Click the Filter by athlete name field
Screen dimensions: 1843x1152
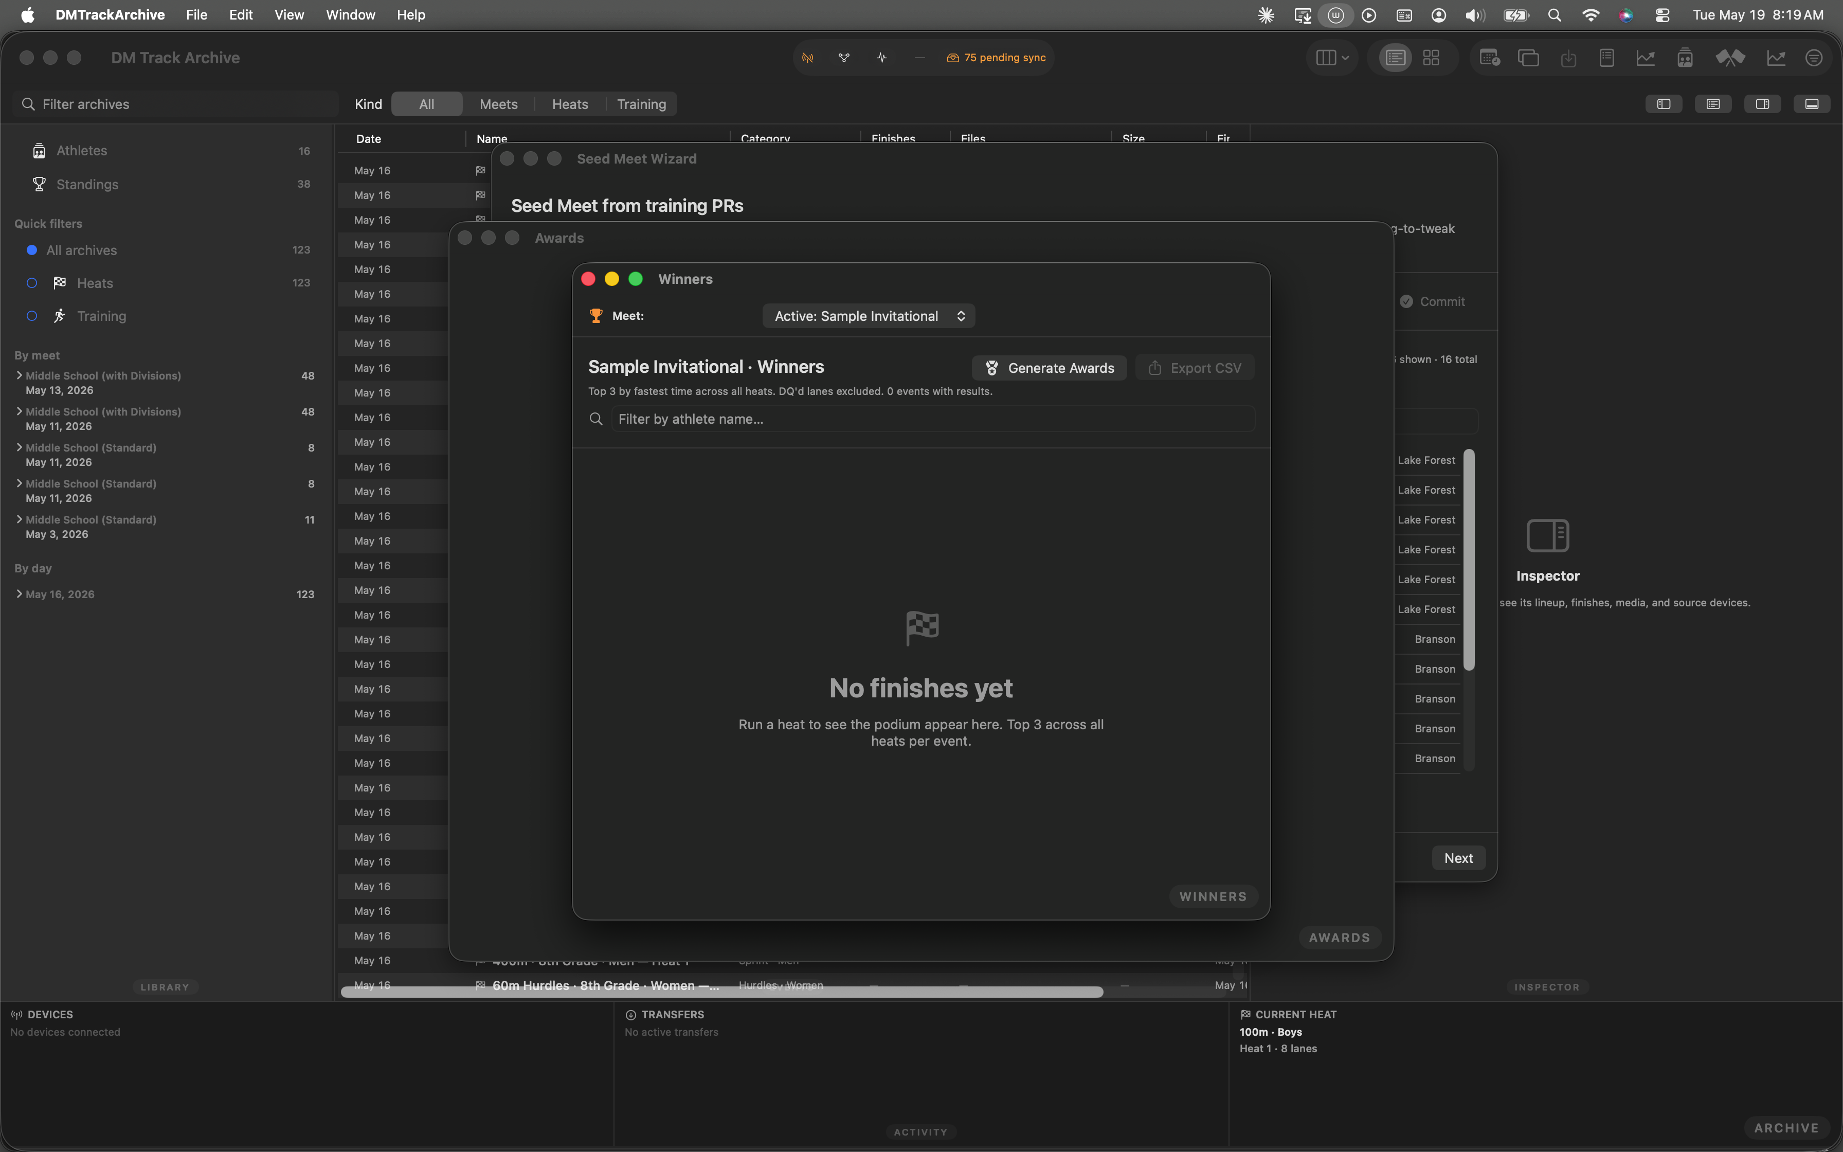[932, 419]
